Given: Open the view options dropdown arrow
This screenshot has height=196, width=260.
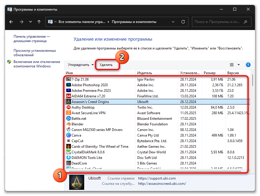Looking at the screenshot, I should 239,65.
